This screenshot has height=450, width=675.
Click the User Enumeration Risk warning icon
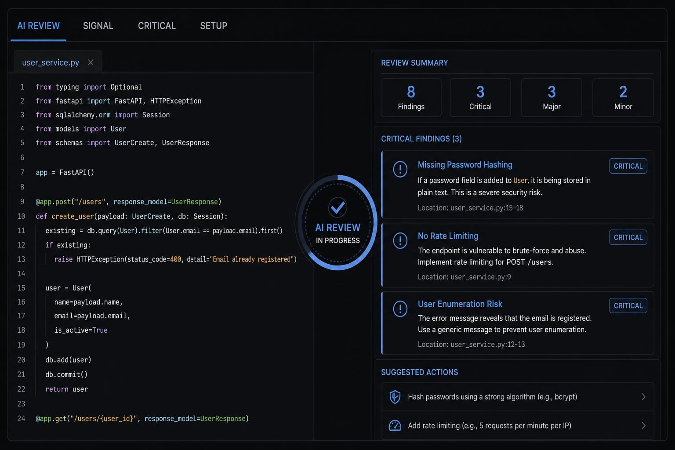click(400, 308)
